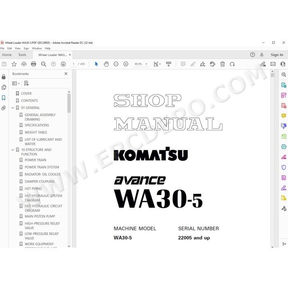Open LIST OF LUBRICANT AND WATER bookmark
The width and height of the screenshot is (288, 288).
click(x=43, y=142)
